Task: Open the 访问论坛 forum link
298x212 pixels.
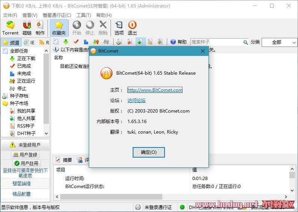Action: click(x=136, y=101)
